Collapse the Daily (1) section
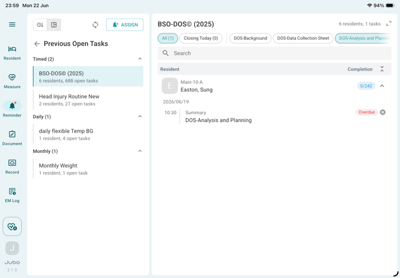Viewport: 400px width, 278px height. click(x=140, y=116)
